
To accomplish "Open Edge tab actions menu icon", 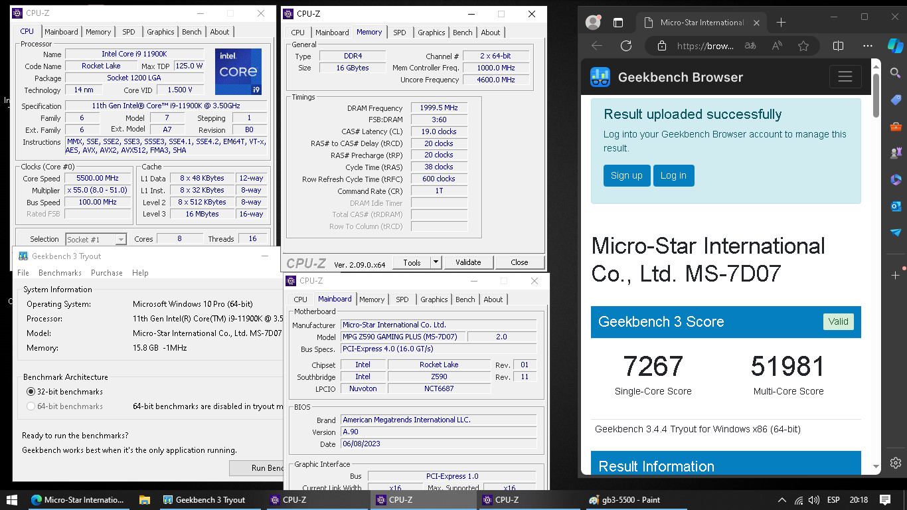I will point(618,23).
